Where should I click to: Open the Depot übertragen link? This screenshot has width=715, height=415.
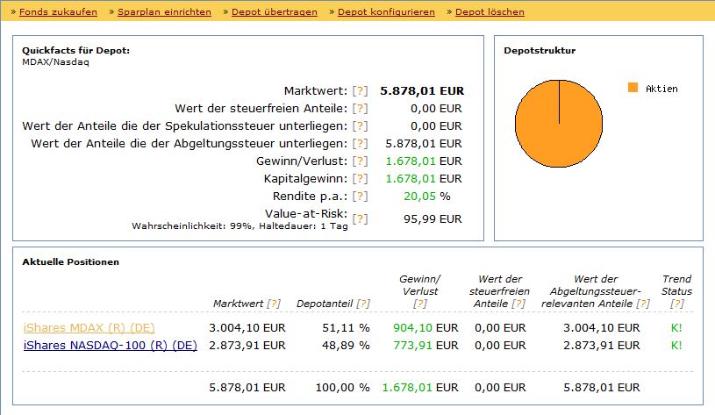[x=275, y=12]
